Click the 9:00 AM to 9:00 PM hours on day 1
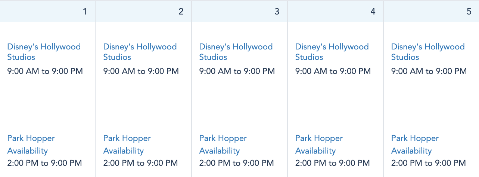 45,71
